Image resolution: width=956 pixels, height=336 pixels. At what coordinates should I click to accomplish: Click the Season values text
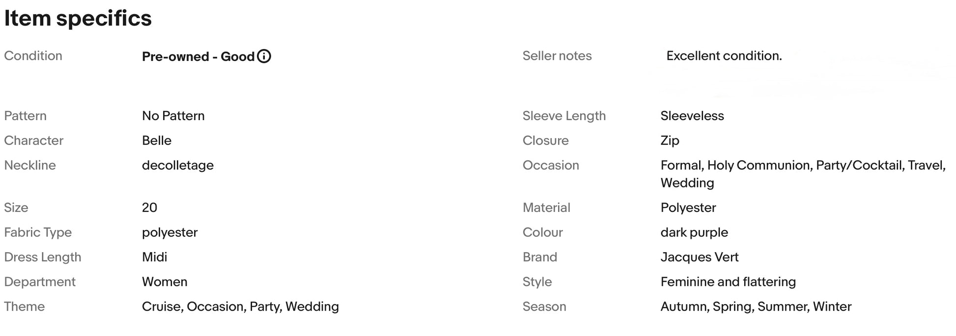click(756, 307)
